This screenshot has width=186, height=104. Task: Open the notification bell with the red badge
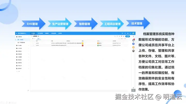click(x=134, y=40)
